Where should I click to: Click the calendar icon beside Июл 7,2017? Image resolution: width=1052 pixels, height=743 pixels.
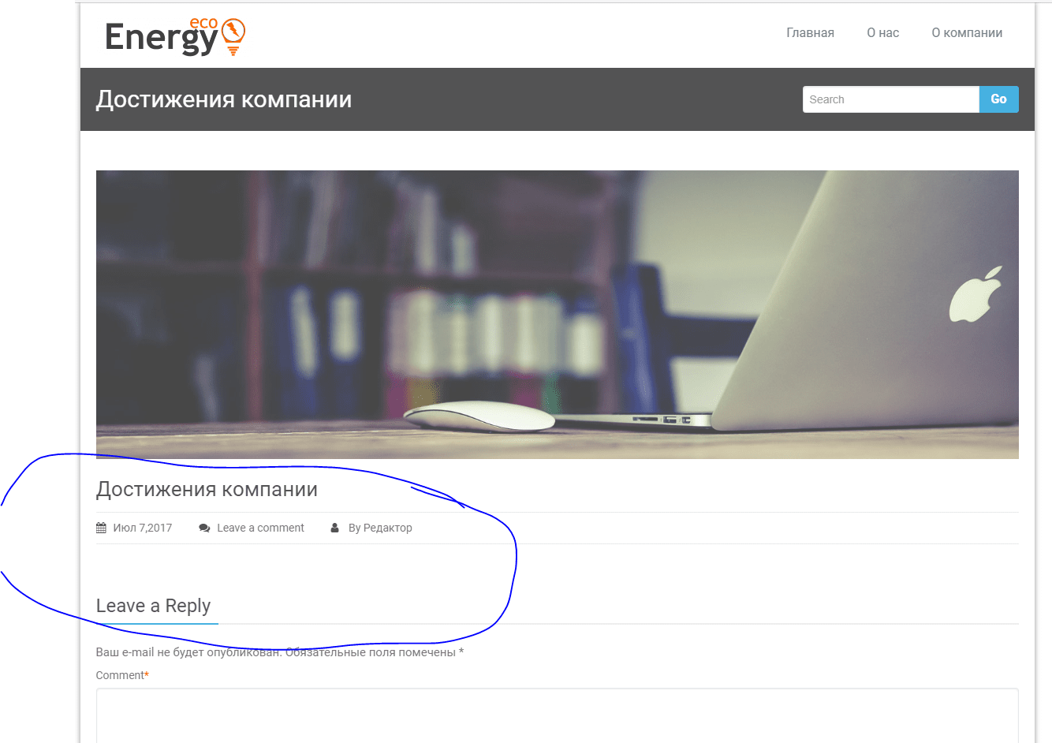pyautogui.click(x=101, y=528)
